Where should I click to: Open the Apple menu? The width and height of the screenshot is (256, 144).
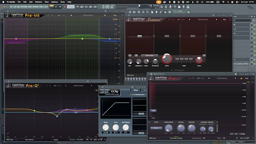pos(3,2)
